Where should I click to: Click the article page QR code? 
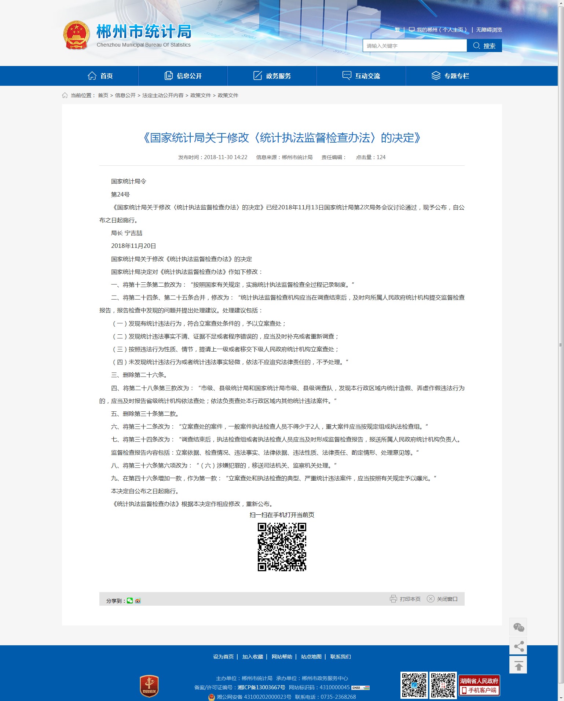[x=282, y=547]
